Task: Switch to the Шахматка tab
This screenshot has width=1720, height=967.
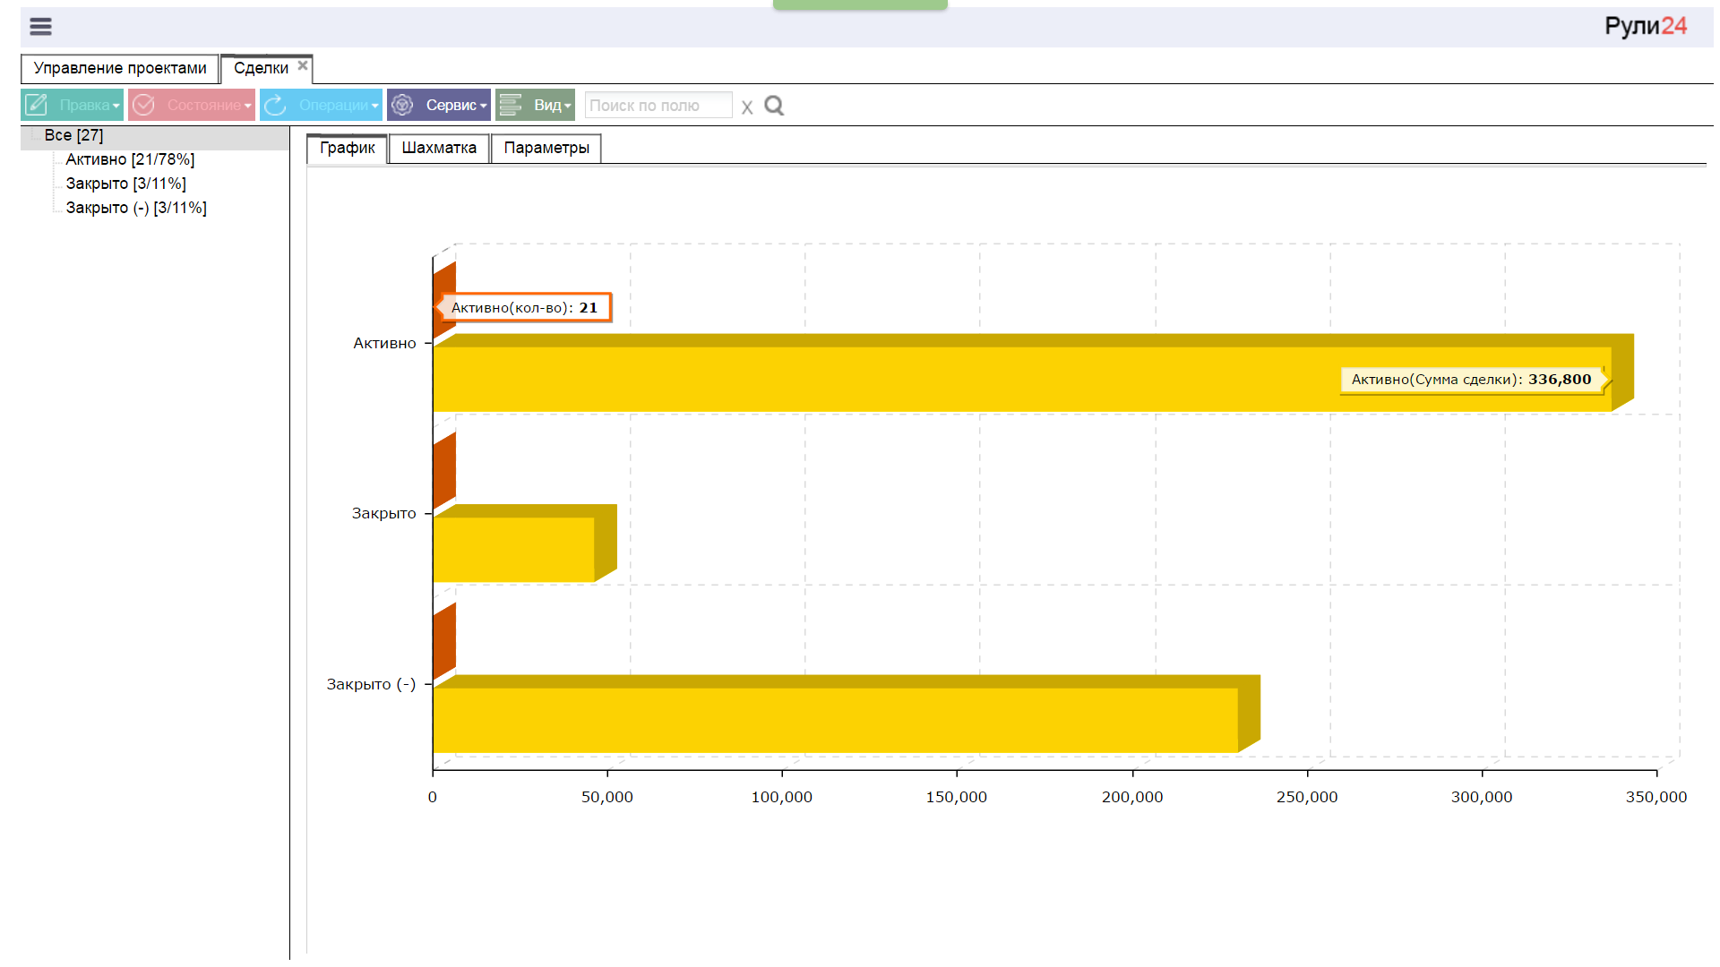Action: click(439, 148)
